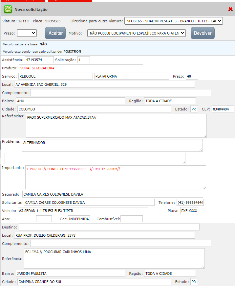Click the Veículo model field

(x=83, y=211)
